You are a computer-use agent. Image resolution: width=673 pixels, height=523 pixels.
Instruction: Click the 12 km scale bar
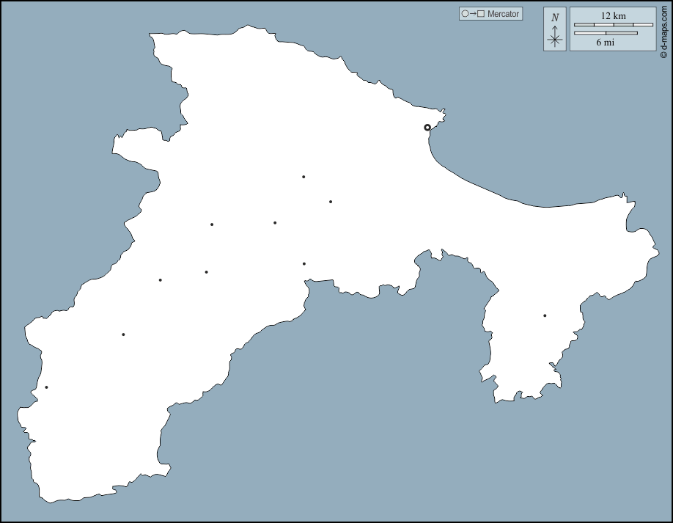(x=613, y=25)
